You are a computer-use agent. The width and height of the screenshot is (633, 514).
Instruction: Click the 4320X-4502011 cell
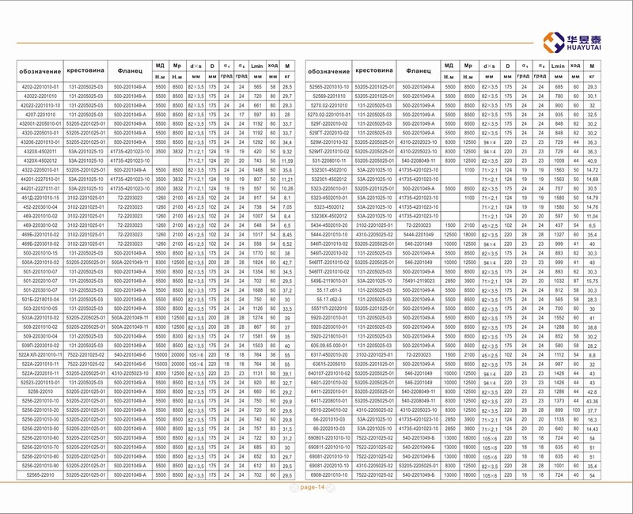click(x=40, y=152)
